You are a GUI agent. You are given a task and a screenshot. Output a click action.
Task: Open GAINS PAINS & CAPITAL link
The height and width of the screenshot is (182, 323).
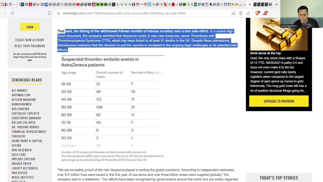(27, 141)
